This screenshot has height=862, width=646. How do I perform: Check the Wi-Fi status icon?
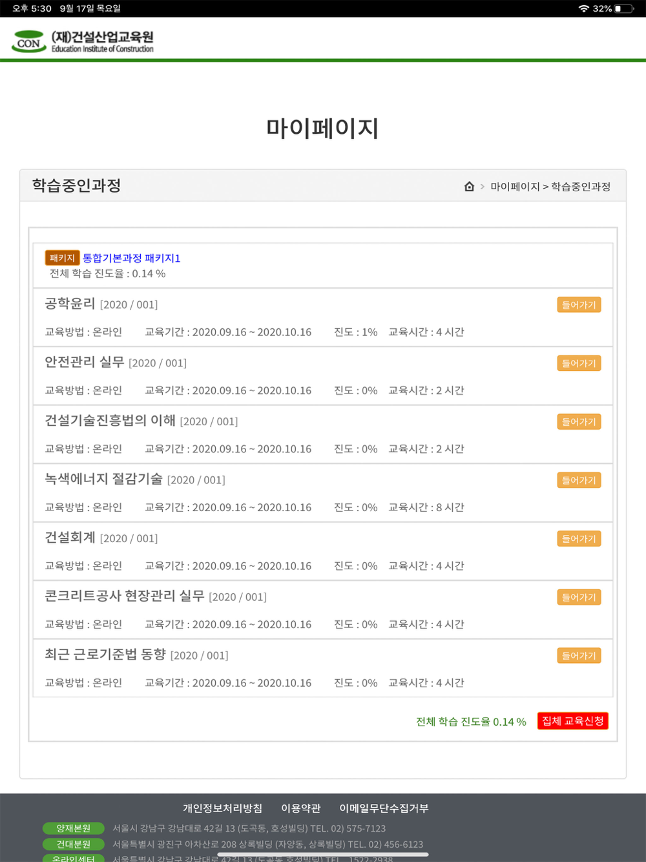[584, 8]
